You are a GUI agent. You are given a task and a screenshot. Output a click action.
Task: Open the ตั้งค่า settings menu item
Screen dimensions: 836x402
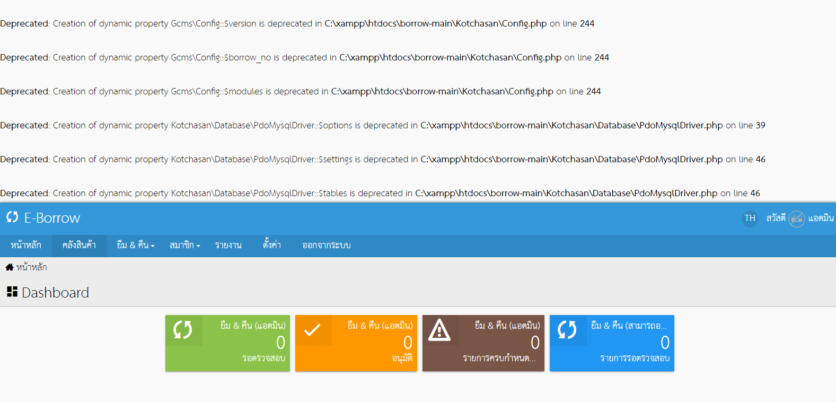click(x=272, y=246)
